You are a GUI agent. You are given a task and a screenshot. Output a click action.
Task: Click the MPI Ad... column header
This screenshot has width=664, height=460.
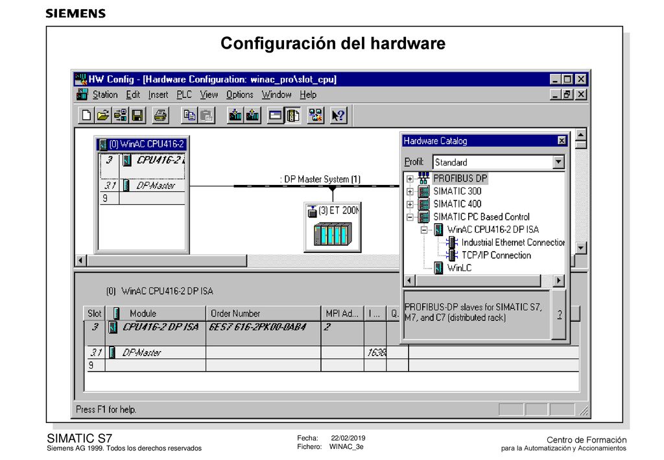[342, 313]
